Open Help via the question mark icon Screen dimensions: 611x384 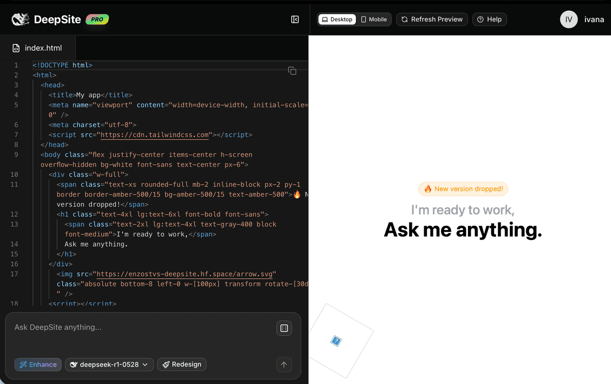pos(480,19)
